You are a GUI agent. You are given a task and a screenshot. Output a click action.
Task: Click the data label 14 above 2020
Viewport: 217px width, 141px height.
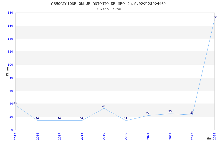click(126, 118)
